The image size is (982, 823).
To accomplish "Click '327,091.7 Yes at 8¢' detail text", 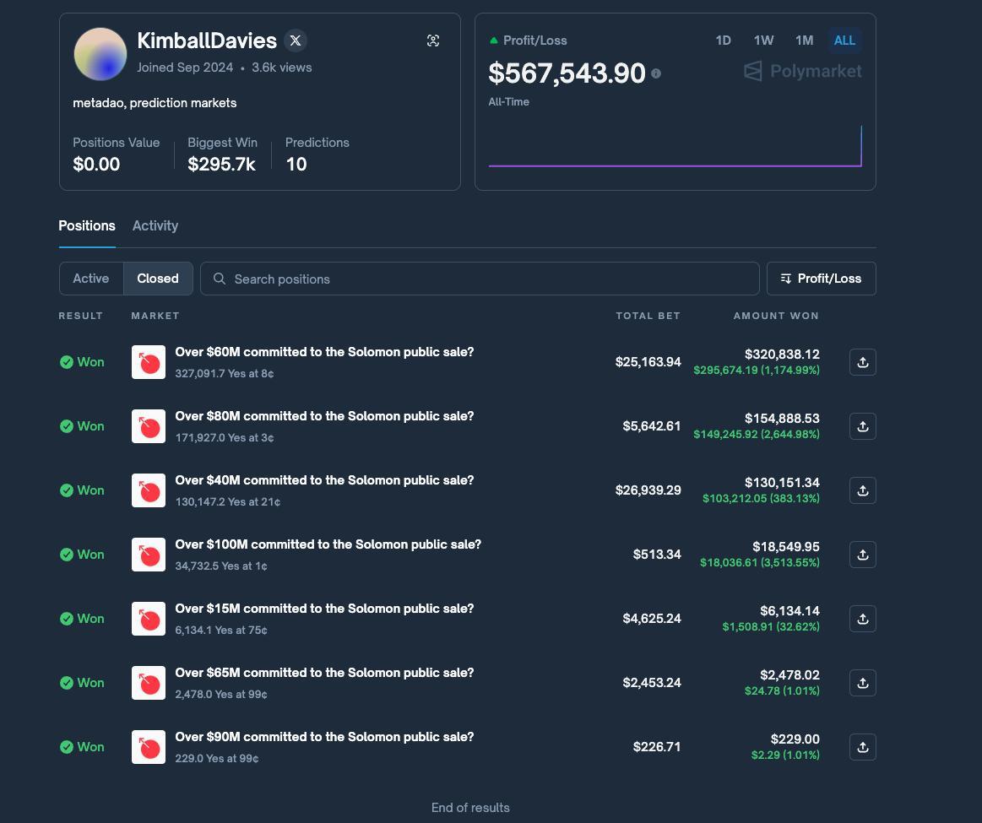I will pyautogui.click(x=225, y=374).
